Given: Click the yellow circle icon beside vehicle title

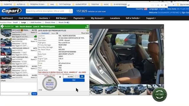Looking at the screenshot, I should pos(88,30).
